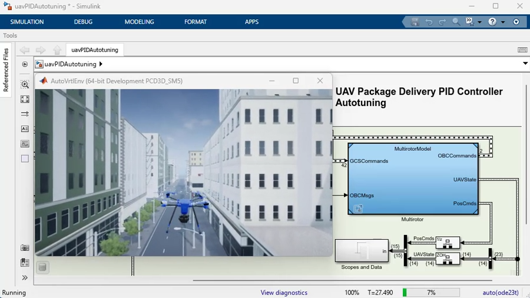Select the UAVState ZOH rate transition block
This screenshot has height=298, width=530.
click(448, 259)
